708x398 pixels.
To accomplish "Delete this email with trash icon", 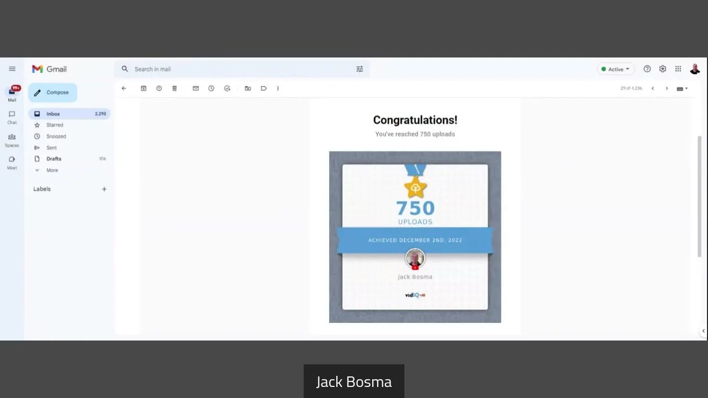I will [x=174, y=88].
